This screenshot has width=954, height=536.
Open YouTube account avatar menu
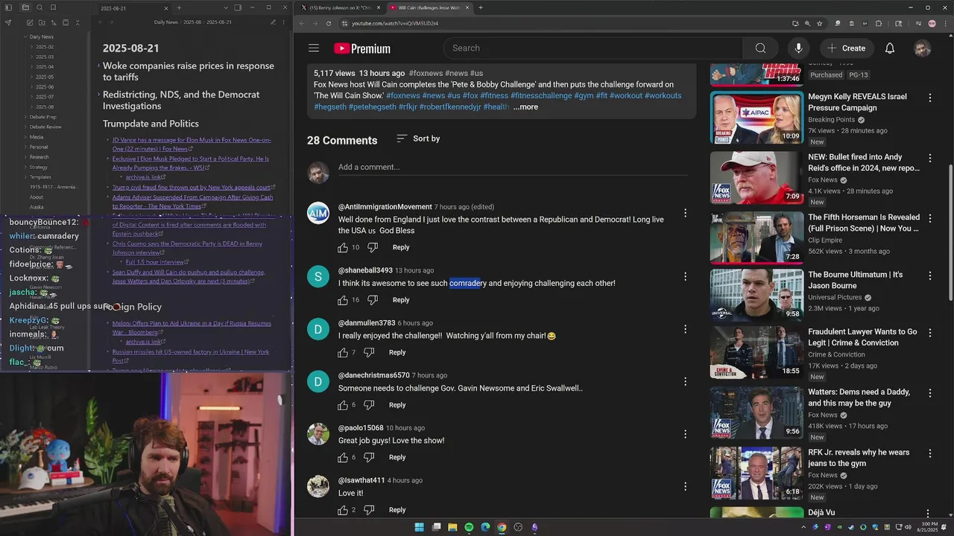(923, 48)
